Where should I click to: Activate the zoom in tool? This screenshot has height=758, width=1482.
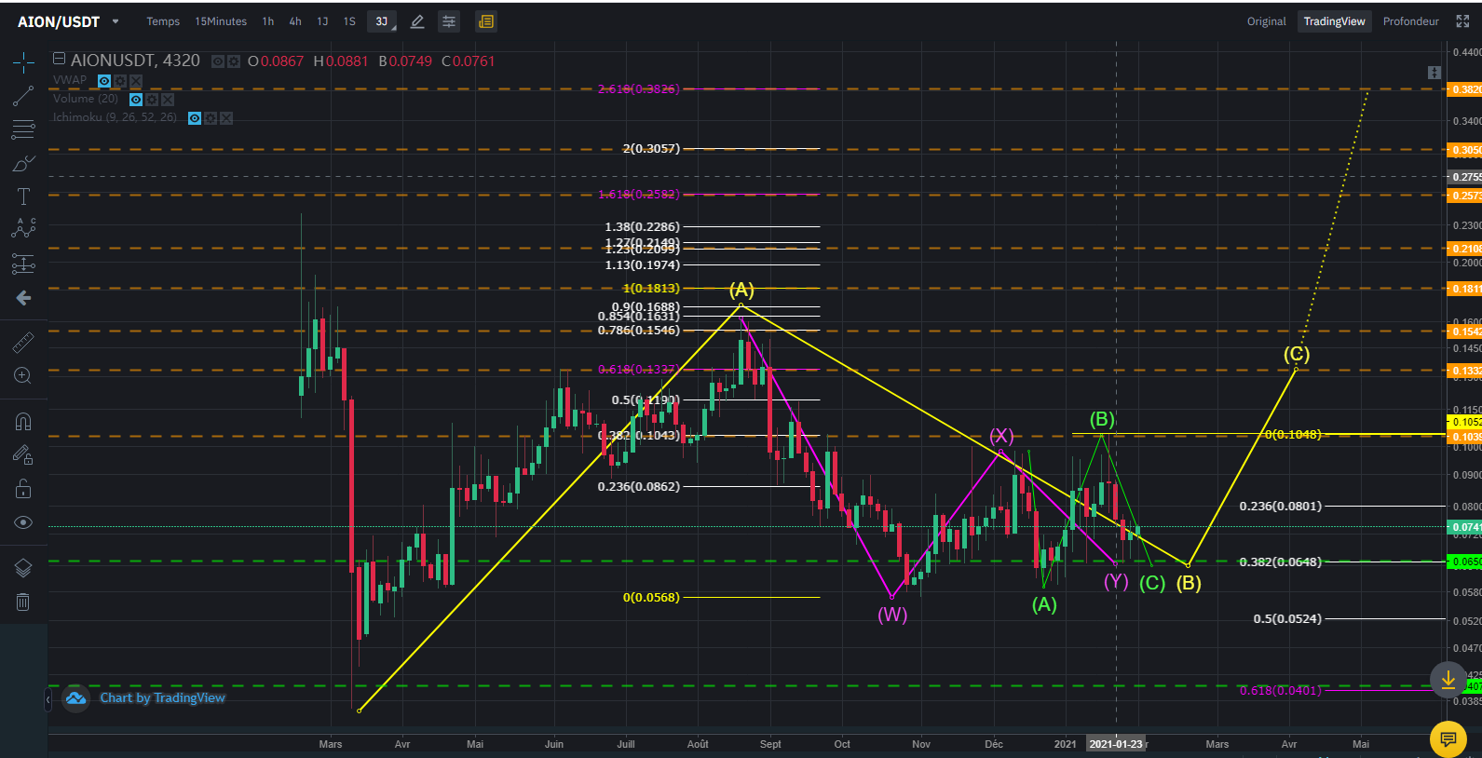pos(23,375)
